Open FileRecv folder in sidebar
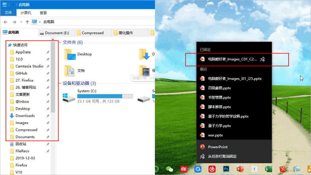 22,151
